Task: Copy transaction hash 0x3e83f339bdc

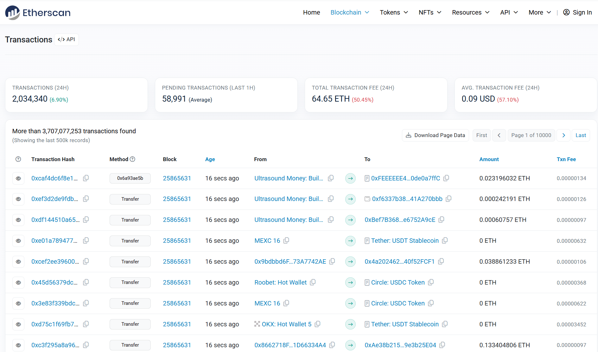Action: point(86,303)
